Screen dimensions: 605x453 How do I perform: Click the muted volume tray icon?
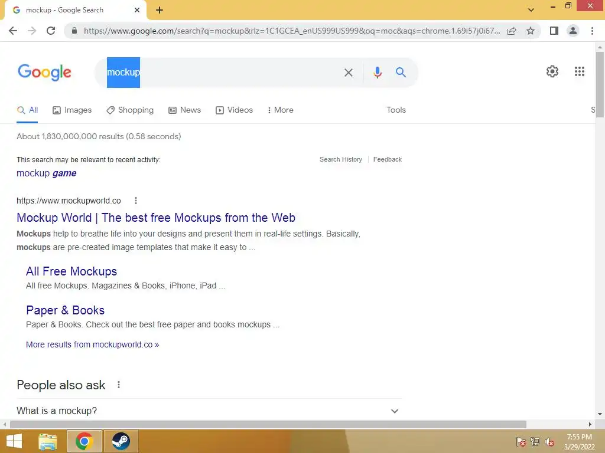coord(549,442)
